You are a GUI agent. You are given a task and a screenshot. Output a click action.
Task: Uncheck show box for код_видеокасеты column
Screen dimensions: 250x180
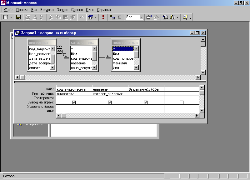click(x=74, y=102)
